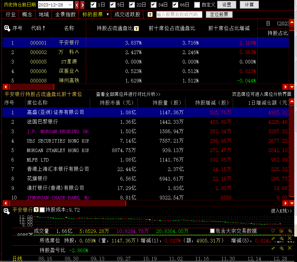Click the calendar icon in volume row
The height and width of the screenshot is (262, 297).
tap(281, 231)
